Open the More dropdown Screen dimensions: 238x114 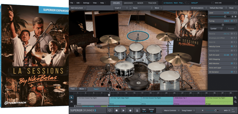pos(158,8)
